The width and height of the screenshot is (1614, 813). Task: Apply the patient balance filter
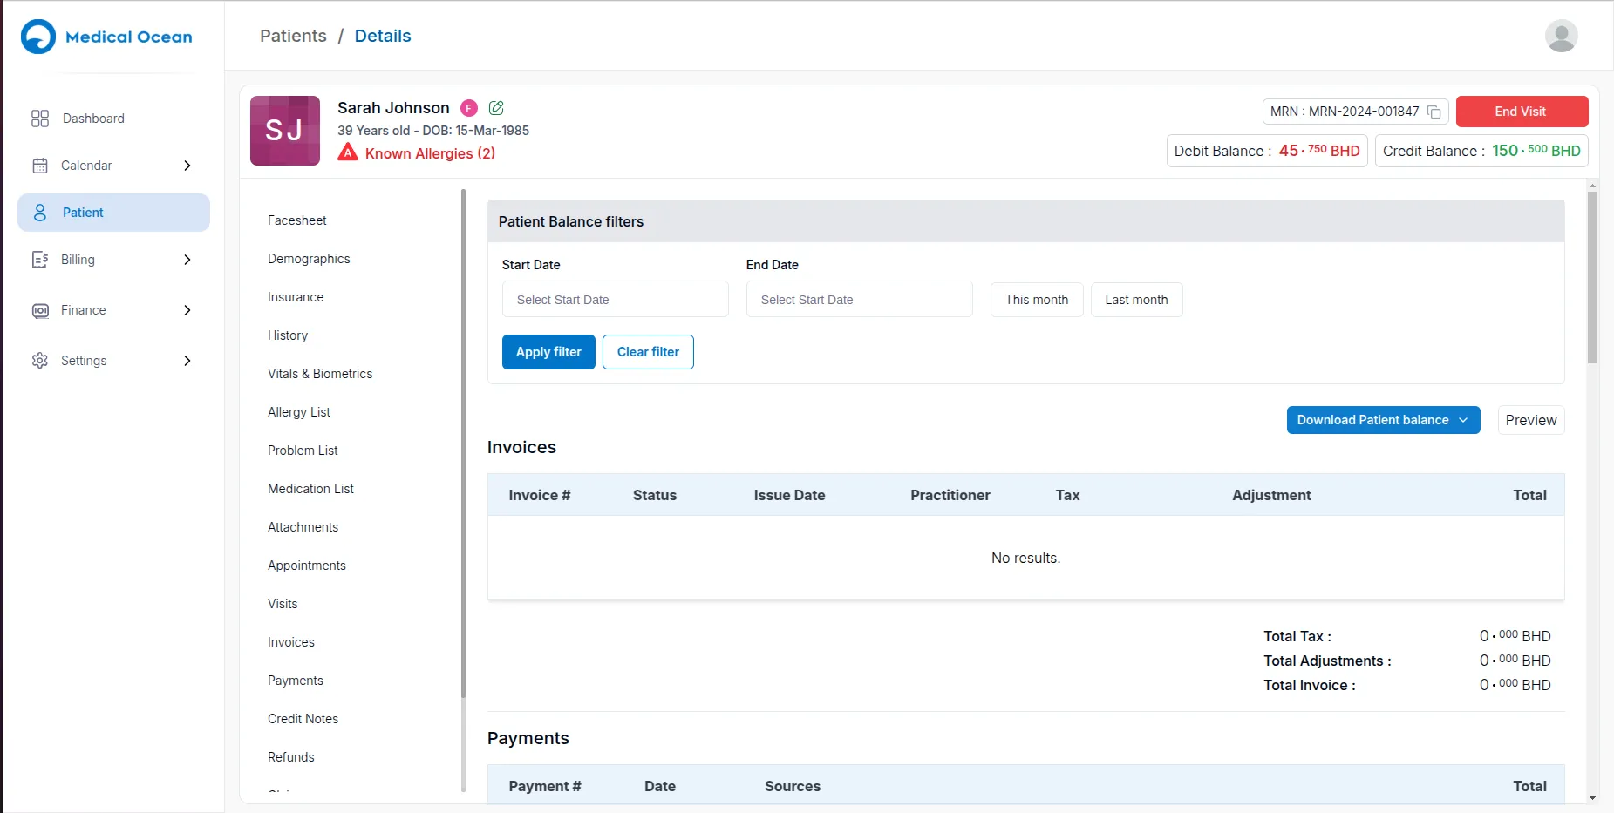coord(548,352)
